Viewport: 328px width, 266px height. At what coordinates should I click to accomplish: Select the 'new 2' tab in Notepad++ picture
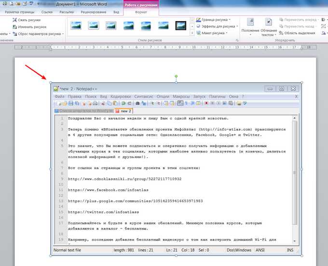coord(124,111)
